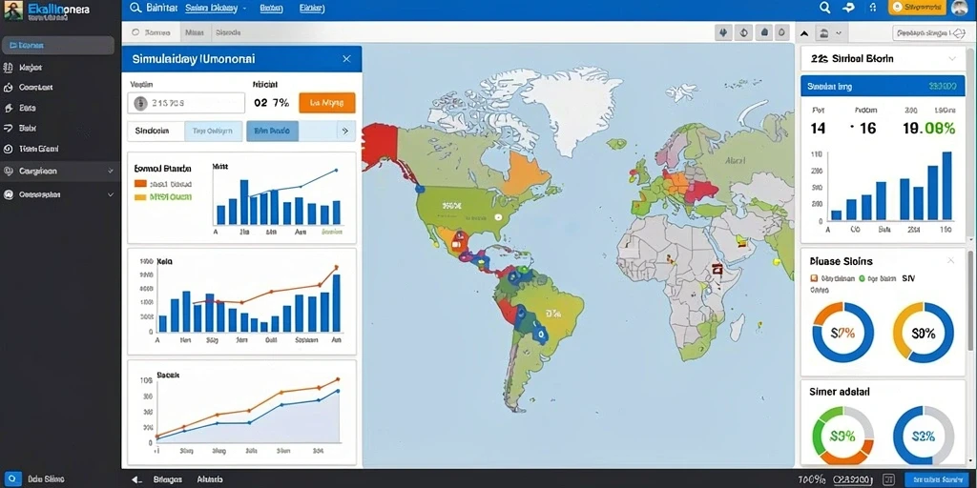Open the user avatar in top-right corner
977x488 pixels.
[960, 8]
